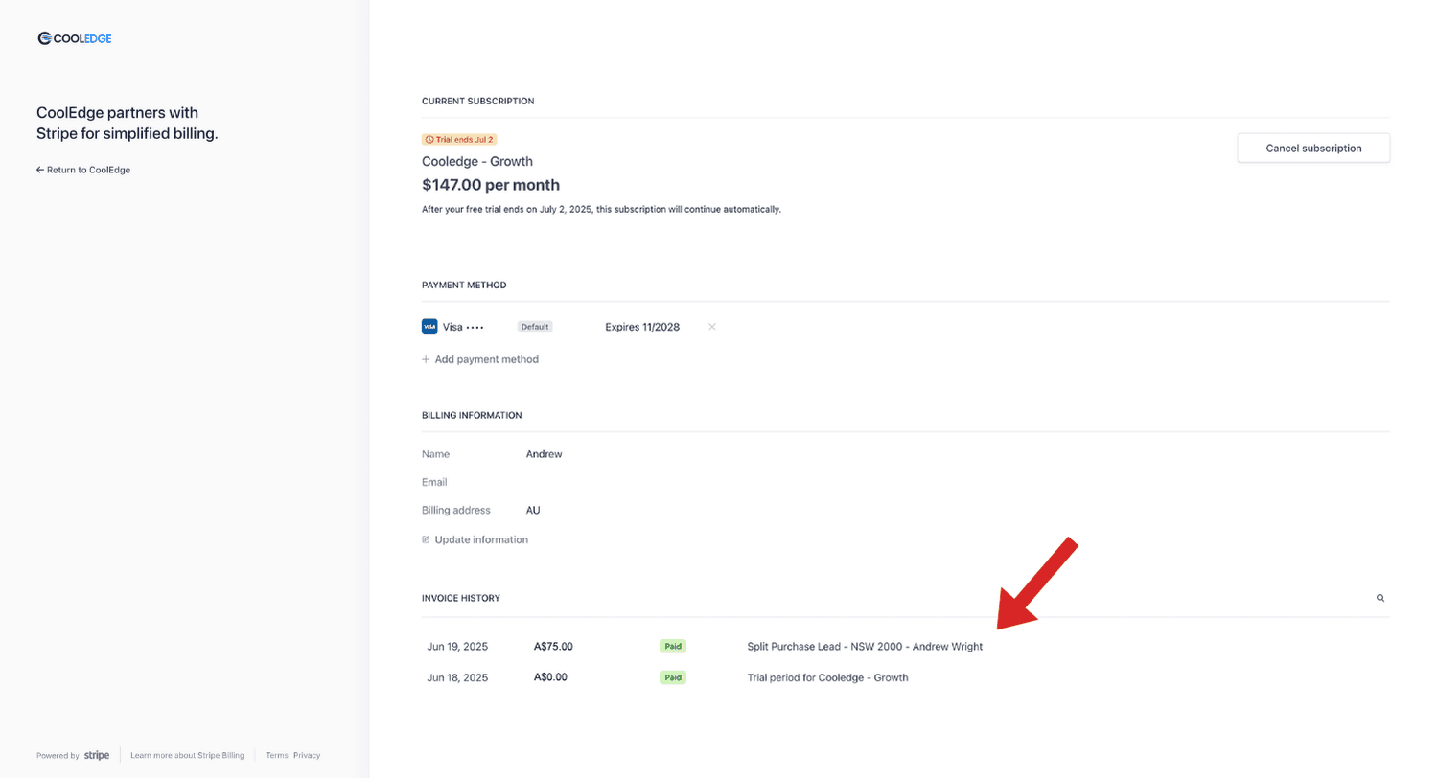Click Paid badge on A$75.00 invoice
The image size is (1438, 778).
pyautogui.click(x=673, y=647)
